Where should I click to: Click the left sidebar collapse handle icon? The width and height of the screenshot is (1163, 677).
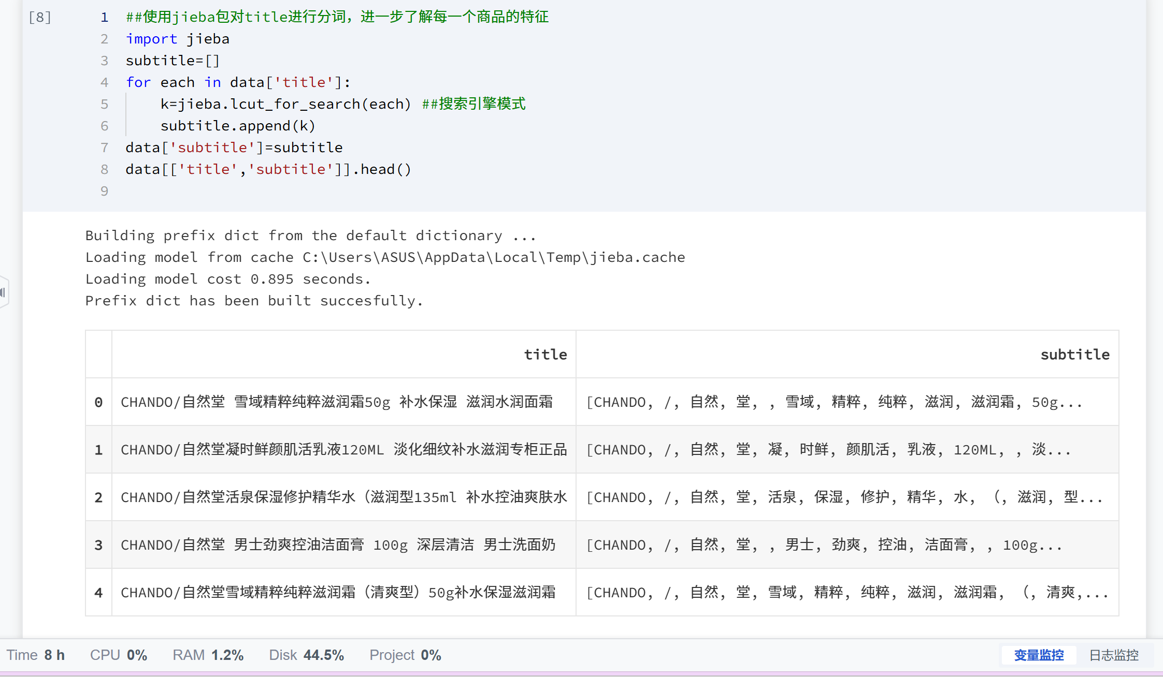pyautogui.click(x=3, y=292)
